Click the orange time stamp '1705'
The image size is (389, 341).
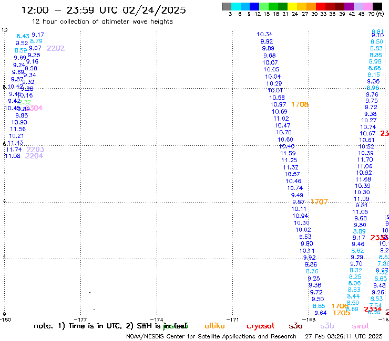pos(341,313)
